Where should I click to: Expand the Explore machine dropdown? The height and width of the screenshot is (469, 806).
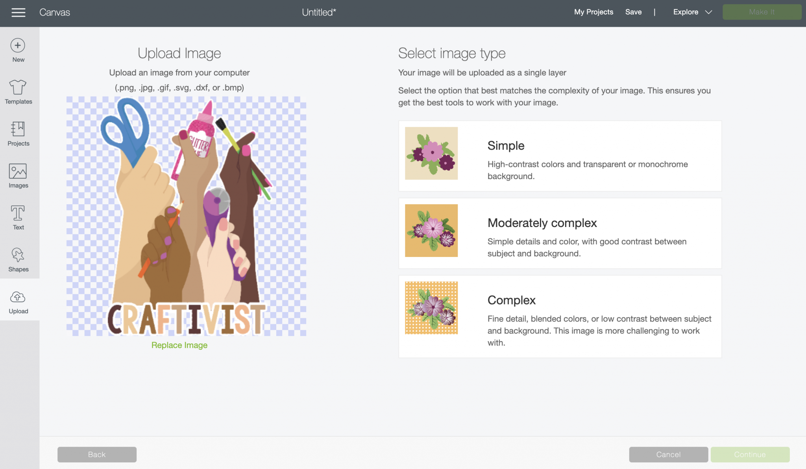[x=693, y=12]
